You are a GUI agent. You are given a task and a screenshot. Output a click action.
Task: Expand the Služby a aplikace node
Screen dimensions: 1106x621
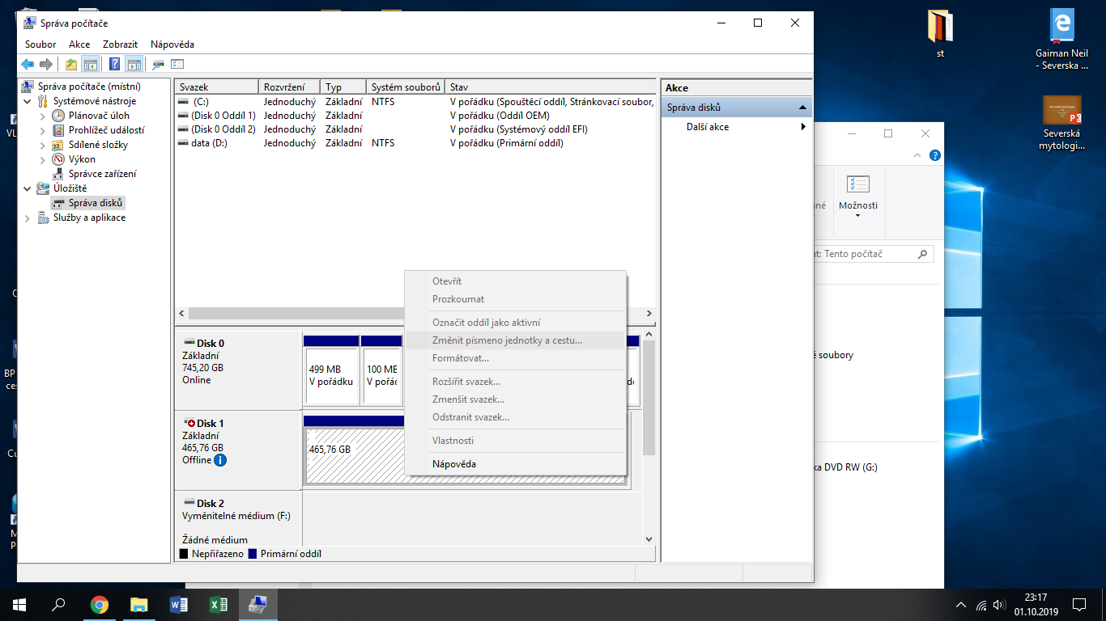(x=28, y=218)
